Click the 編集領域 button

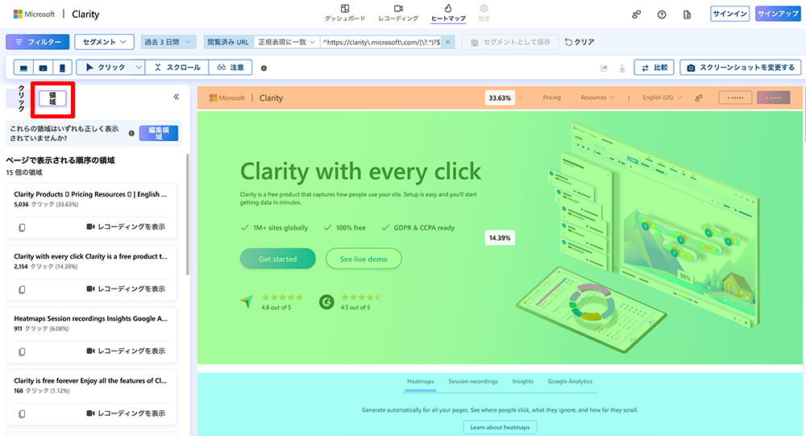[158, 133]
